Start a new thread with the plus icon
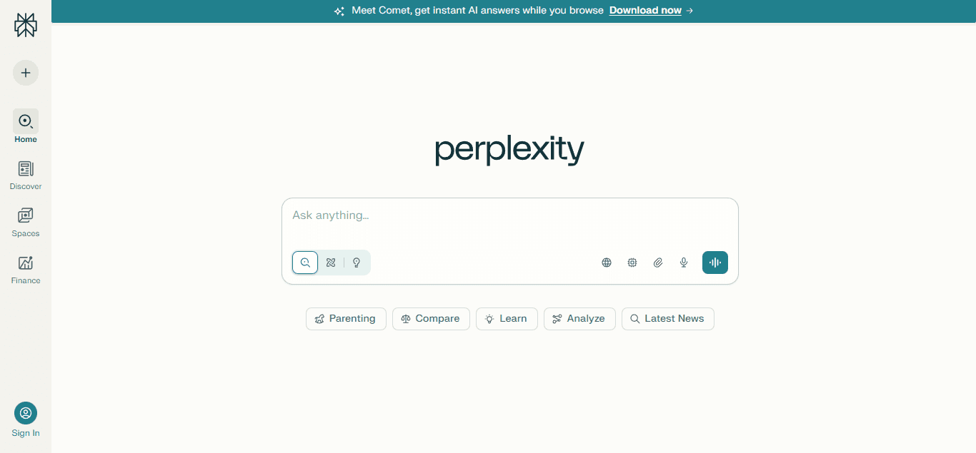The height and width of the screenshot is (453, 976). (25, 72)
